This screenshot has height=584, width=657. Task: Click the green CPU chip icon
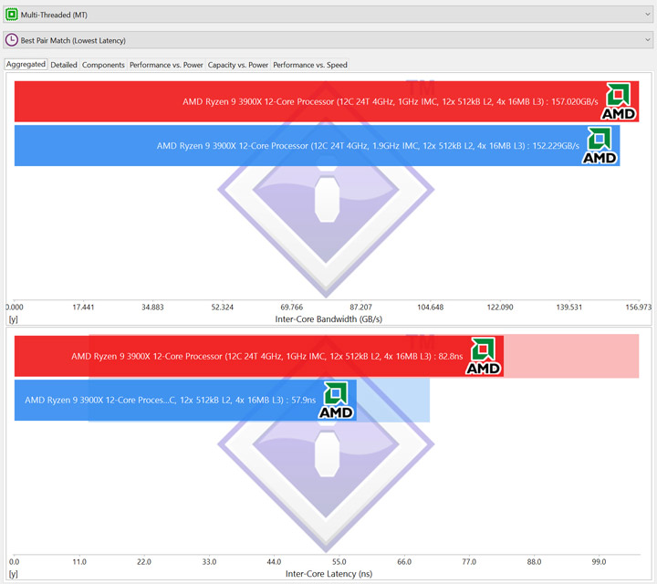[x=11, y=15]
